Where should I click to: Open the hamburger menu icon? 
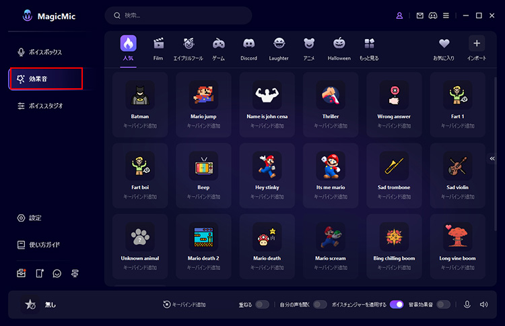pos(446,15)
